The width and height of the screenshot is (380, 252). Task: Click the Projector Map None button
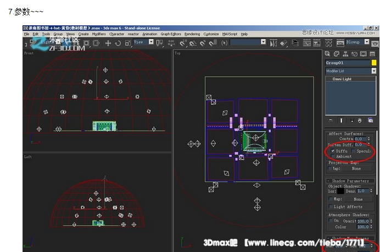[356, 168]
